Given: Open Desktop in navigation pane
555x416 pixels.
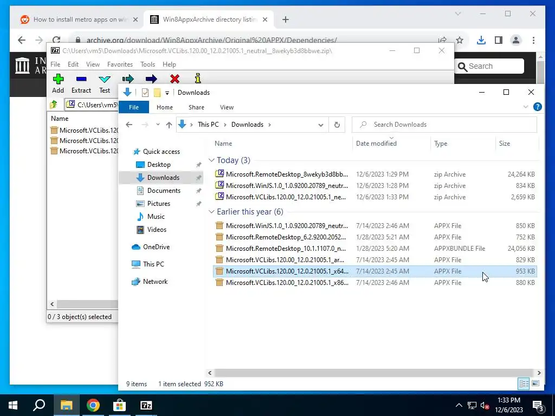Looking at the screenshot, I should [x=159, y=165].
